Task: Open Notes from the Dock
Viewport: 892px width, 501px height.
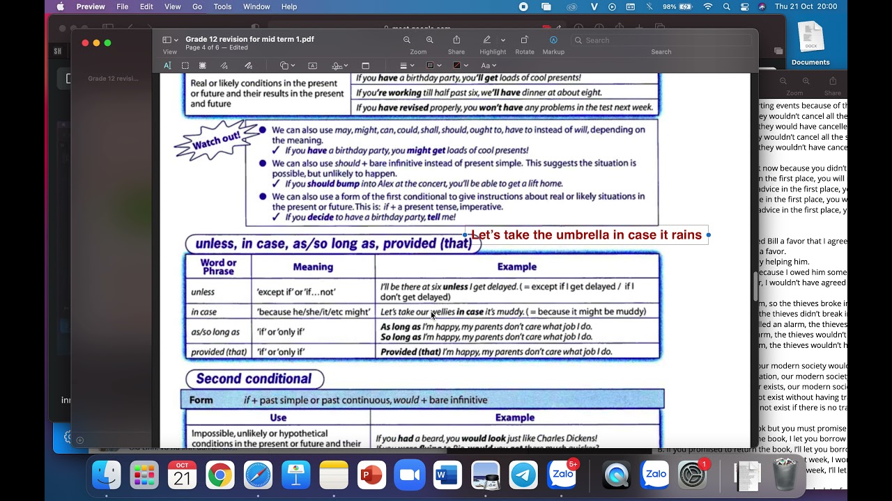Action: pyautogui.click(x=334, y=475)
